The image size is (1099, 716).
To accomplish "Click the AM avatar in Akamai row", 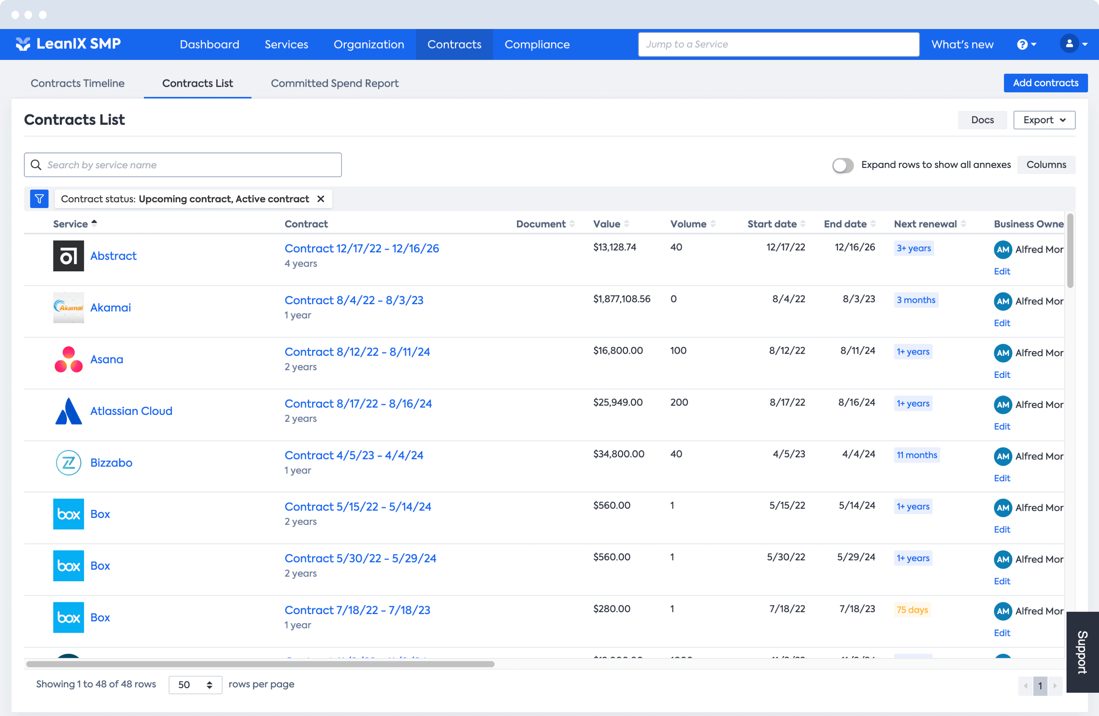I will click(x=1003, y=301).
